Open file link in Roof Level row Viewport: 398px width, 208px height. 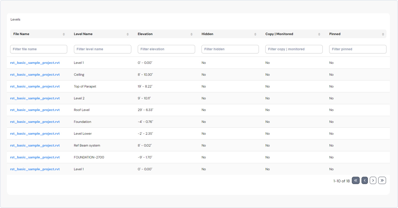35,110
